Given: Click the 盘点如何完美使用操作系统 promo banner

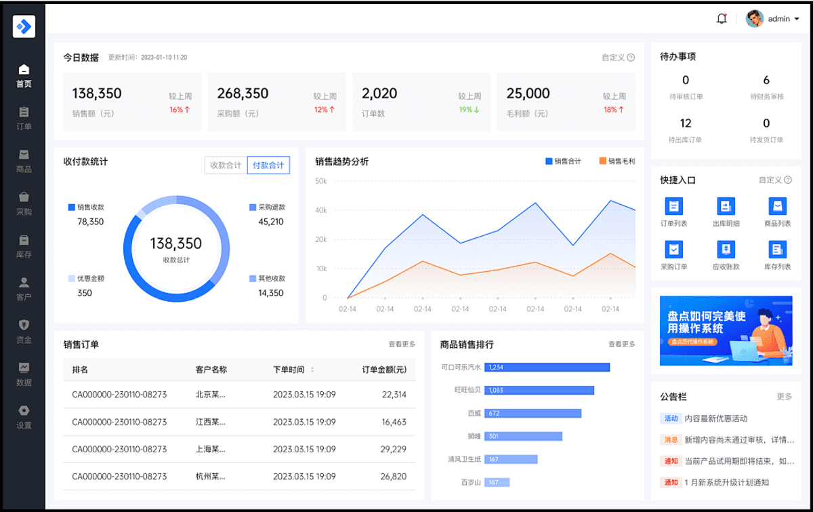Looking at the screenshot, I should tap(726, 330).
